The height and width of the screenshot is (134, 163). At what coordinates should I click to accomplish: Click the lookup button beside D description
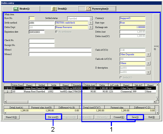[x=148, y=72]
